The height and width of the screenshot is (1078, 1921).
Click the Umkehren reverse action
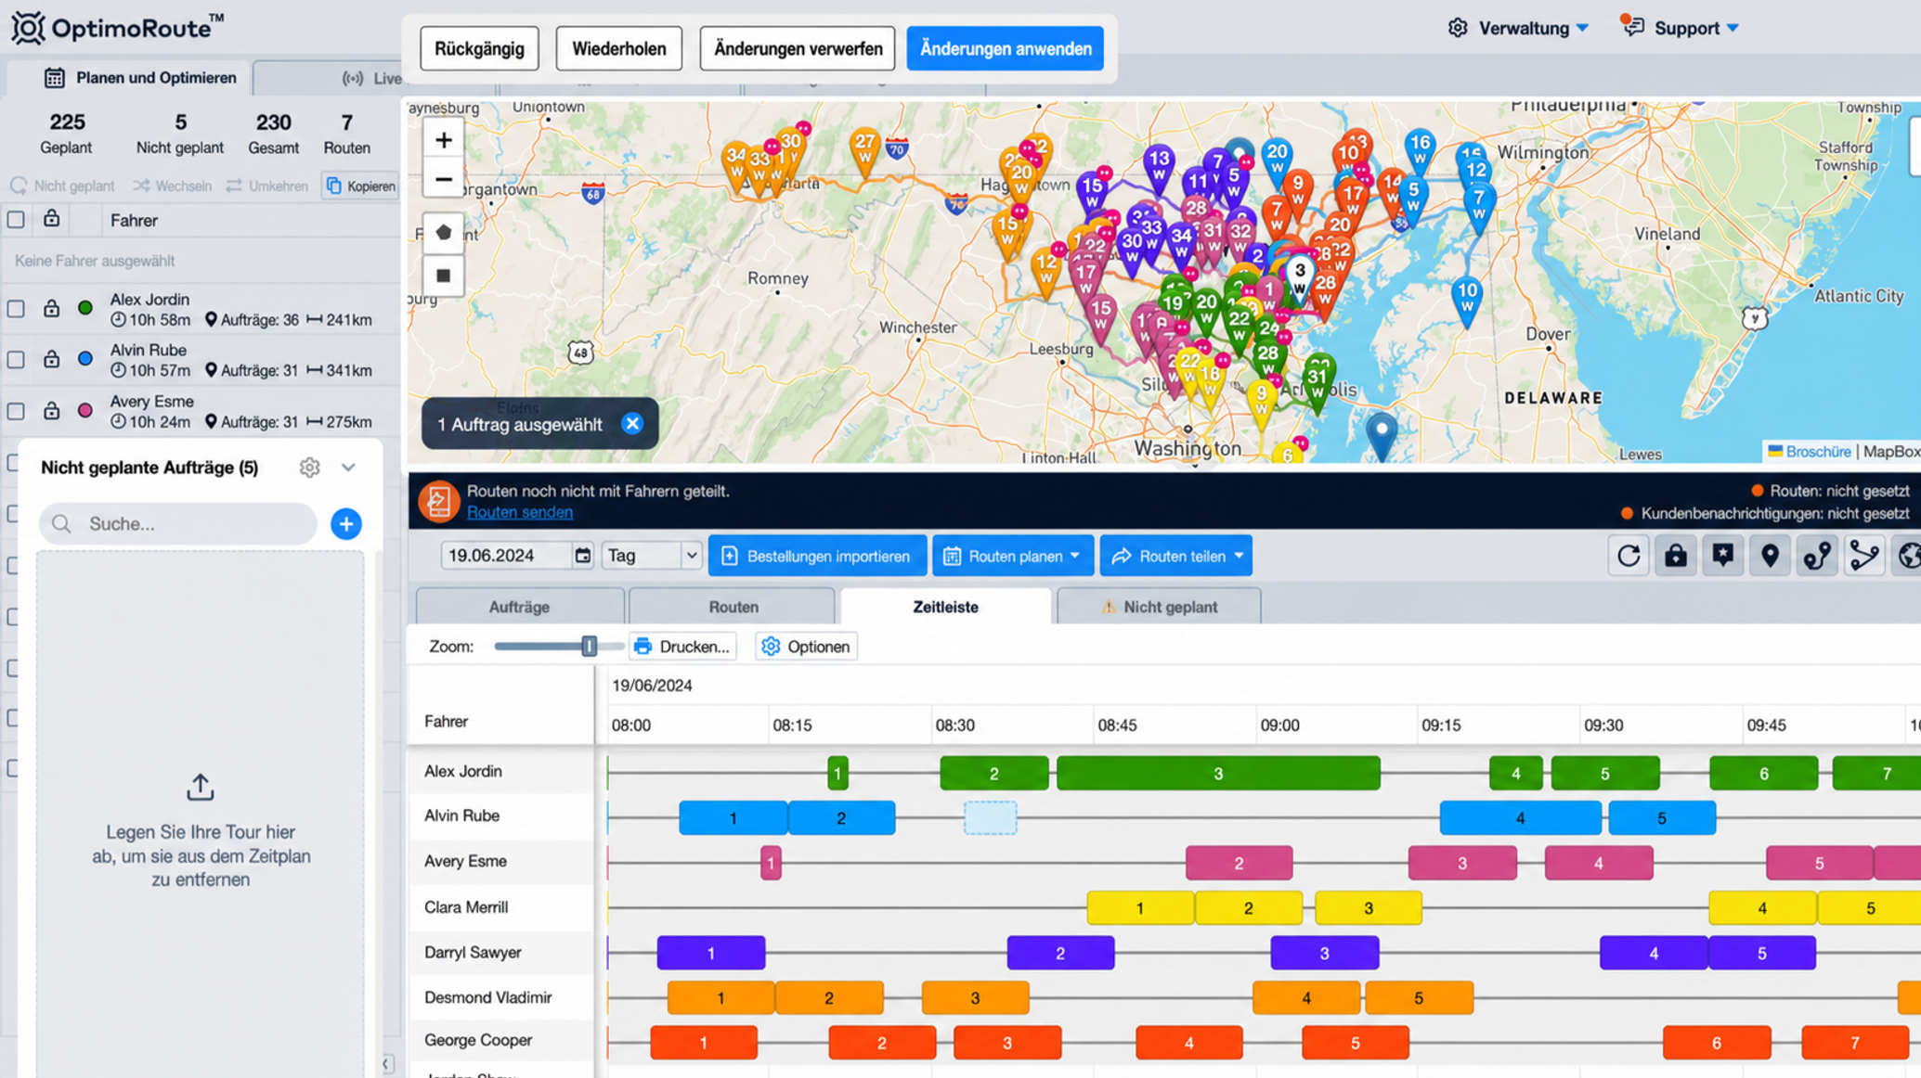266,186
